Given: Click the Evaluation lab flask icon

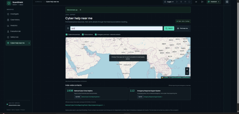Looking at the screenshot, I should click(x=8, y=31).
